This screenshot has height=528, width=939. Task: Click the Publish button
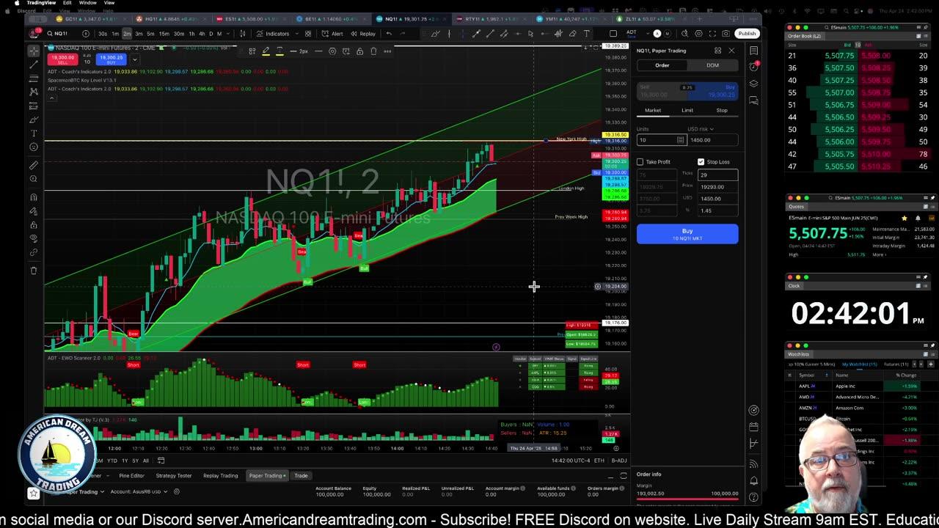tap(747, 34)
